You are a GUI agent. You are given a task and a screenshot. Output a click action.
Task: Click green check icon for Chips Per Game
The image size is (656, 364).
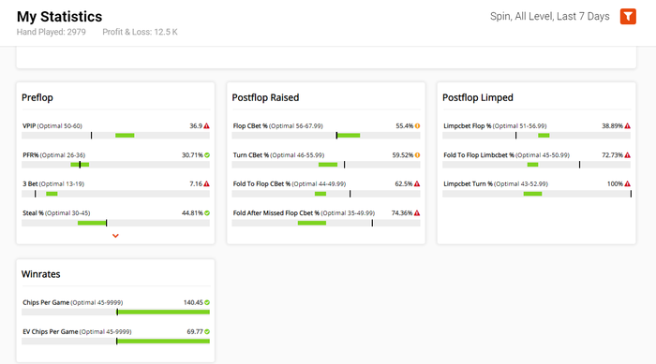pos(207,302)
